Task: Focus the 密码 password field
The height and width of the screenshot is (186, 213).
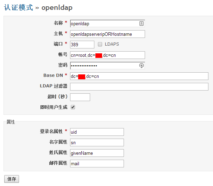Action: click(107, 66)
